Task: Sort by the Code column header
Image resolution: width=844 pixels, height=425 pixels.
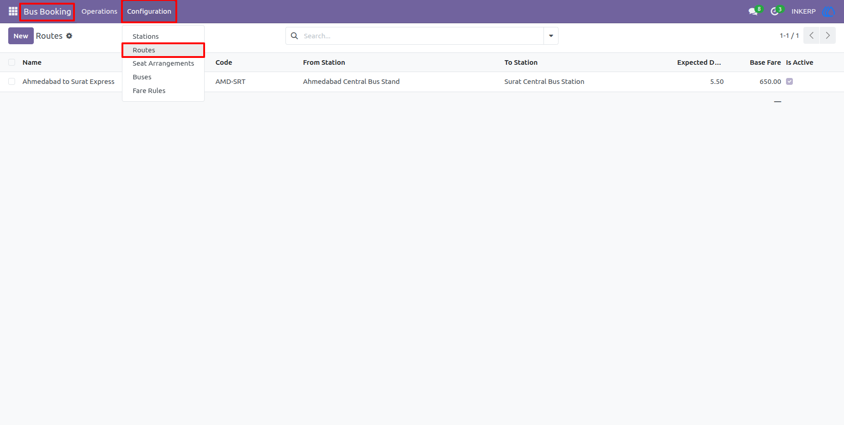Action: [x=224, y=62]
